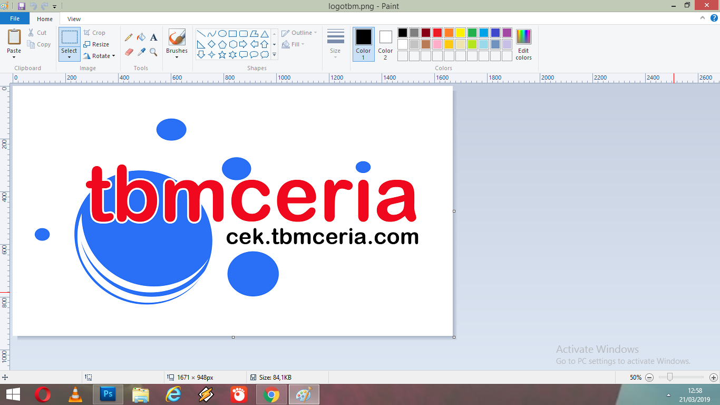Select the Oval shape
This screenshot has width=720, height=405.
tap(222, 33)
